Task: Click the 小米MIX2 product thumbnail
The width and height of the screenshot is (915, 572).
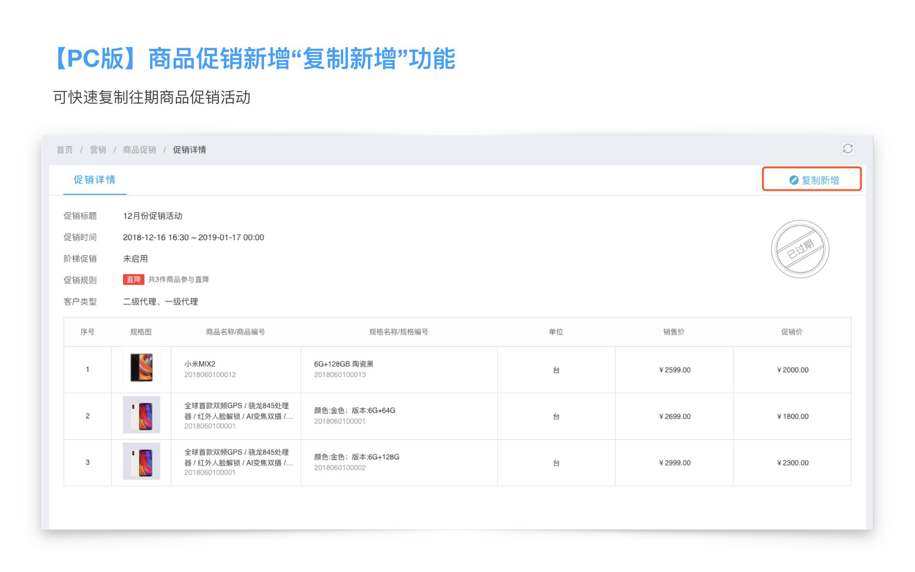Action: tap(142, 368)
